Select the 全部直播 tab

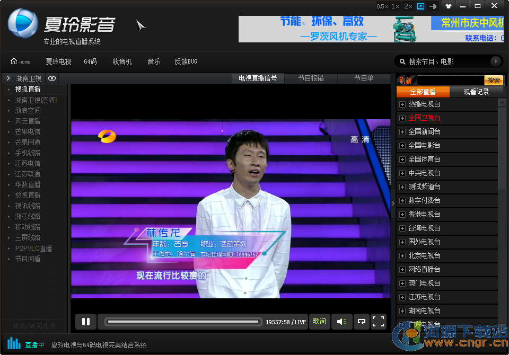tap(423, 92)
